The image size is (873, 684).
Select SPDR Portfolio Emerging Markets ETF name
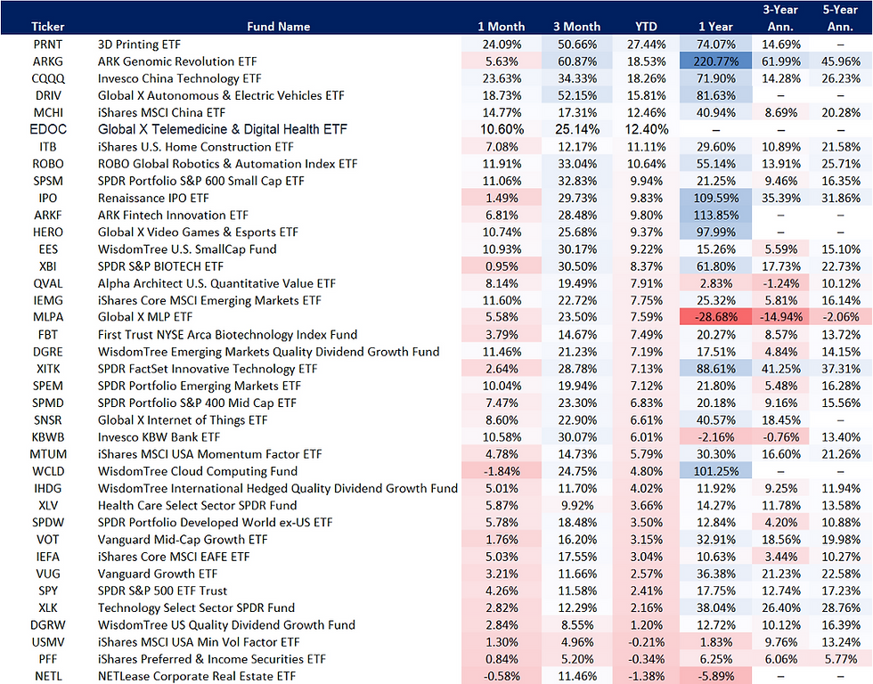pos(200,386)
